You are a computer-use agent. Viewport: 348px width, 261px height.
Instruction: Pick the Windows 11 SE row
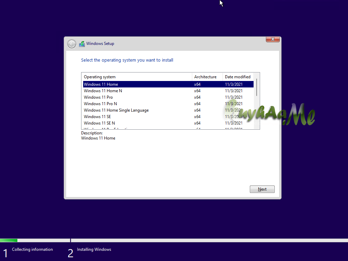[168, 116]
